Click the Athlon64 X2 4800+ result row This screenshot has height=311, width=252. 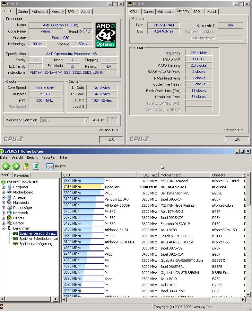(x=153, y=242)
